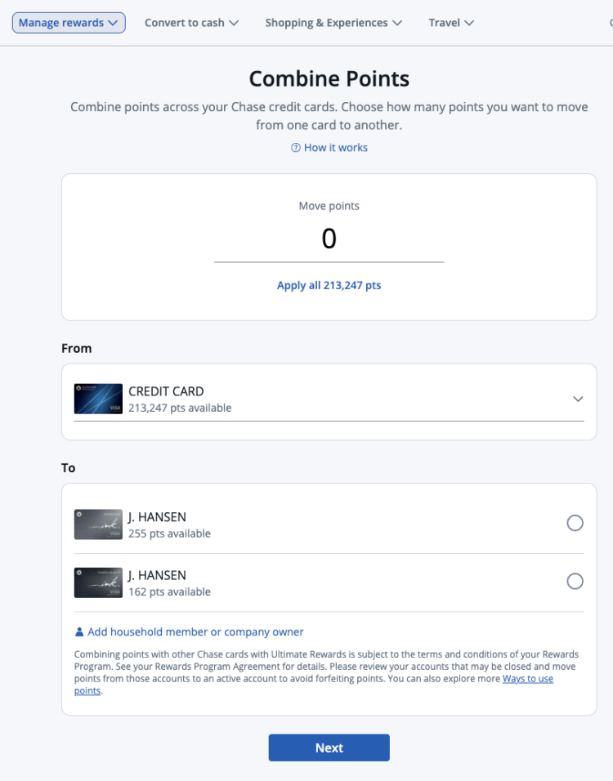Image resolution: width=613 pixels, height=781 pixels.
Task: Click the card image beside the 255 pts account
Action: coord(98,524)
